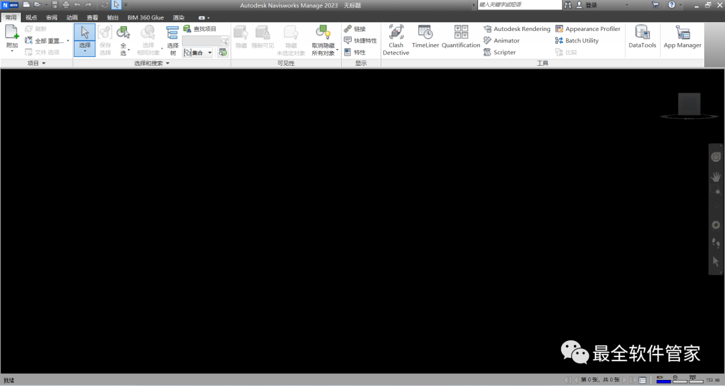Toggle 快捷特性 quick properties

click(360, 41)
